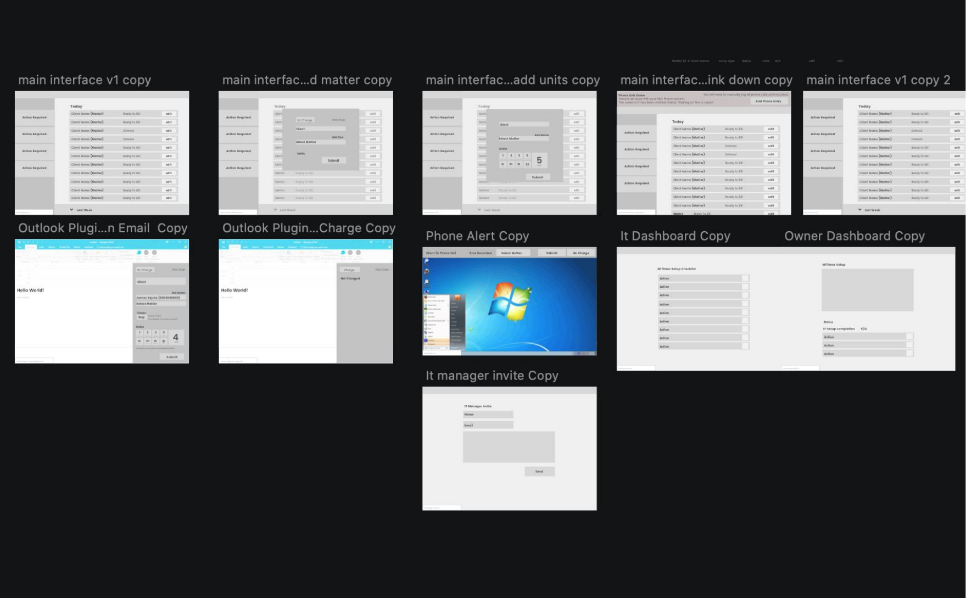
Task: Select frame title Phone Alert Copy
Action: click(477, 236)
